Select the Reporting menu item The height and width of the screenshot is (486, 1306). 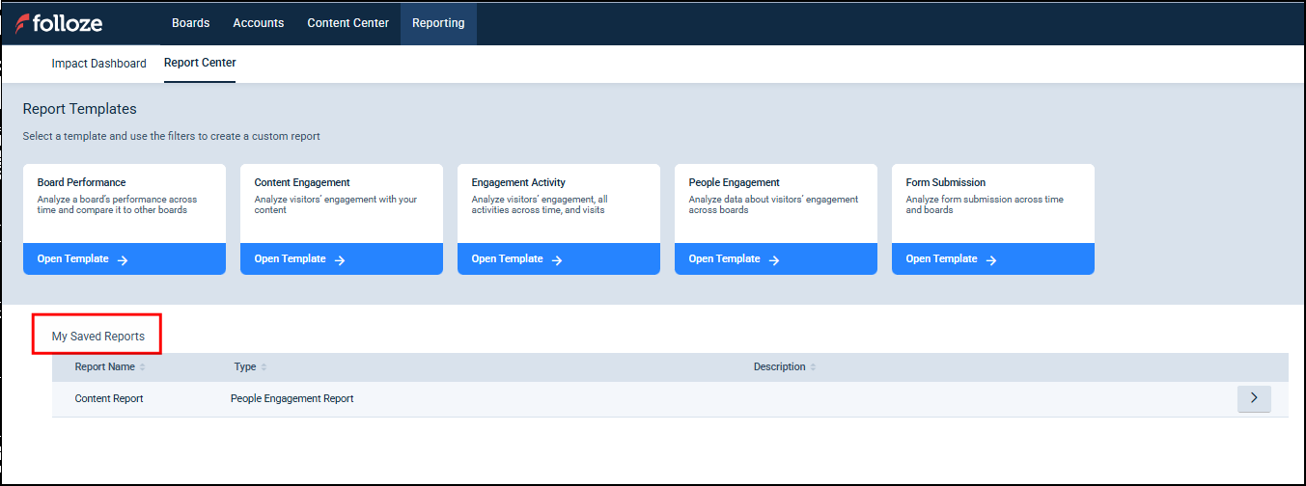tap(438, 23)
